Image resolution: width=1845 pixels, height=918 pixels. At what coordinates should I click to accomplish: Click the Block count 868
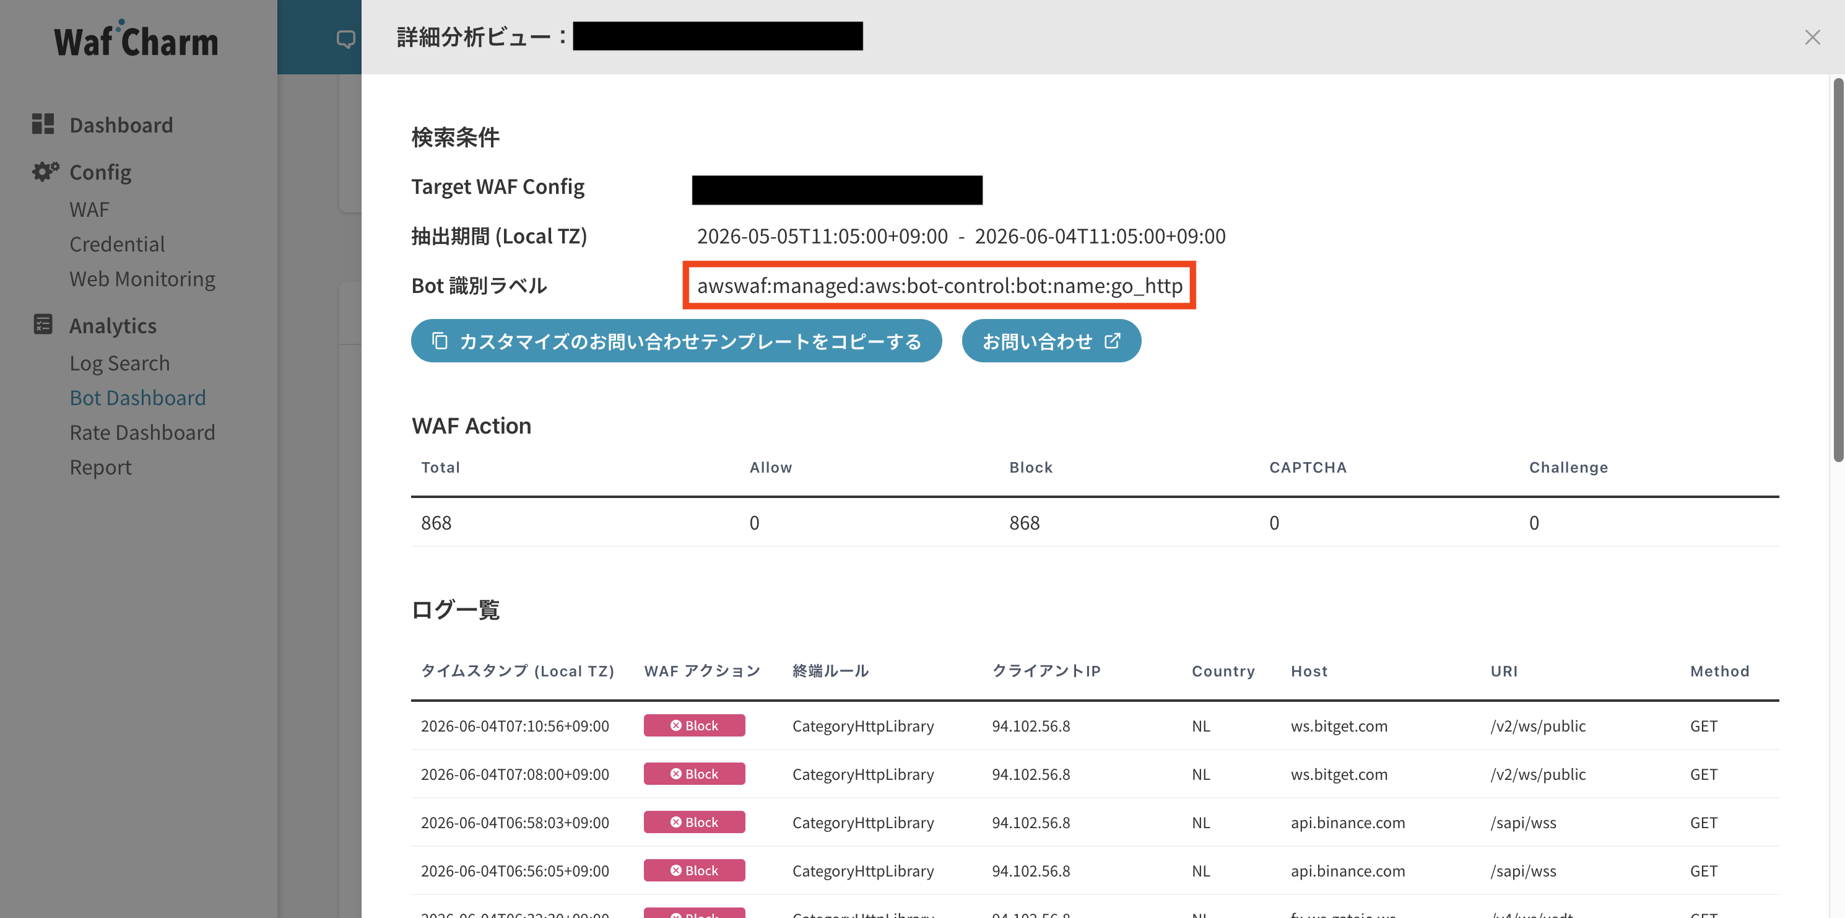point(1024,523)
